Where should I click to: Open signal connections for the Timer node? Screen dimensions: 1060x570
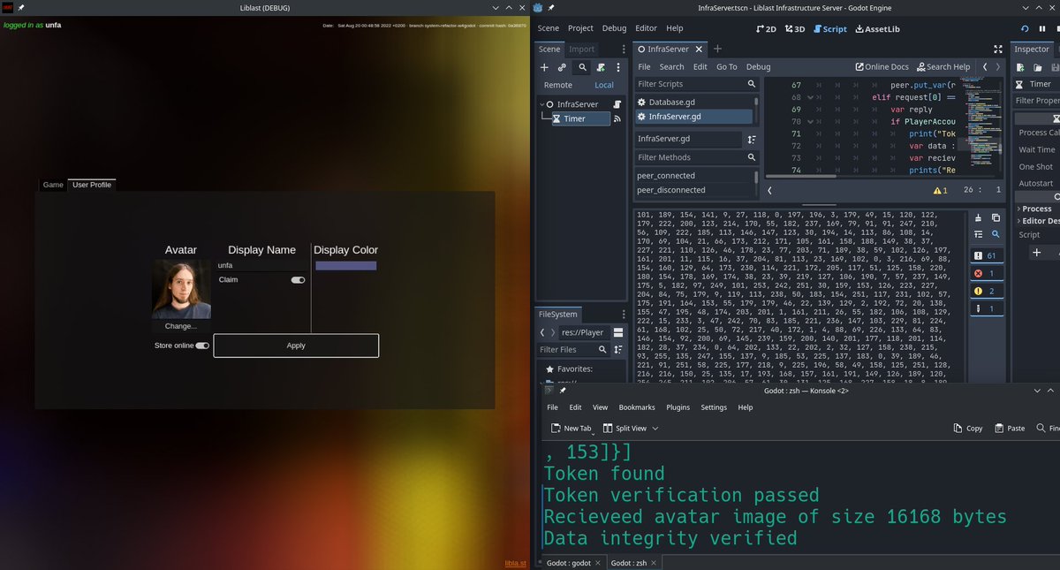[617, 119]
